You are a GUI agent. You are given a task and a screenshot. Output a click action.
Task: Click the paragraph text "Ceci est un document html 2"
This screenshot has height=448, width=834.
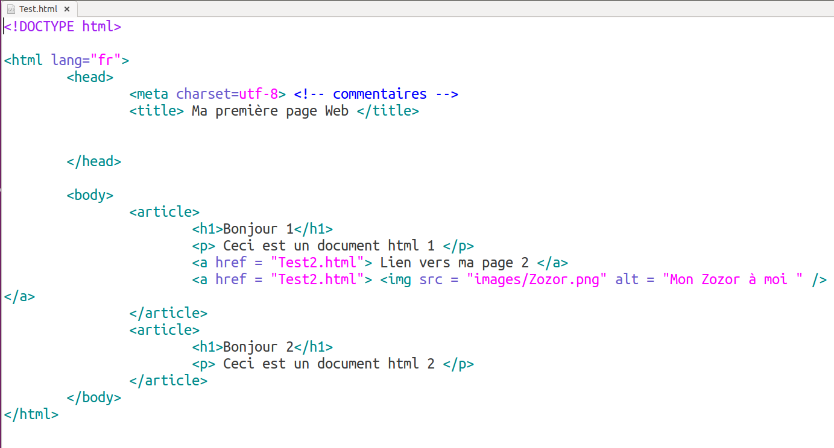point(329,364)
